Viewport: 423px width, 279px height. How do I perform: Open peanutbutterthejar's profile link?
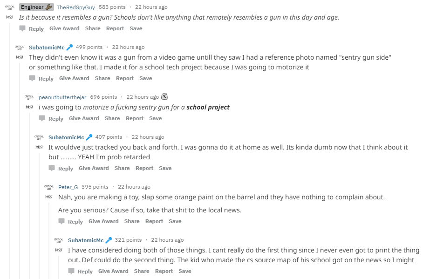62,97
